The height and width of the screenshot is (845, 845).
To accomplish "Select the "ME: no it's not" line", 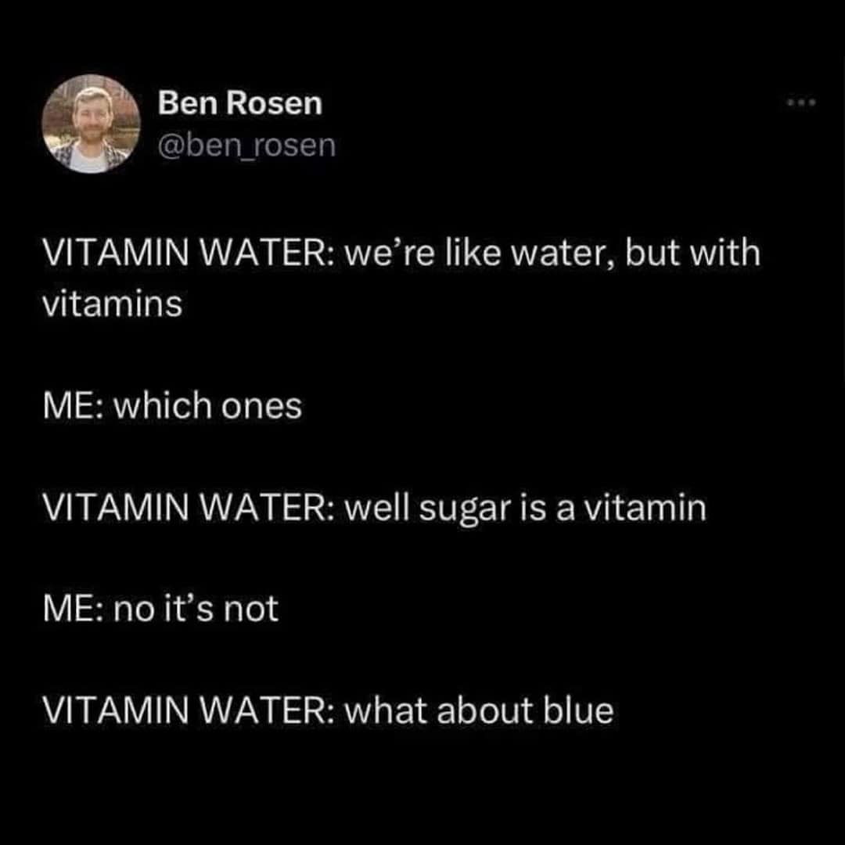I will (x=160, y=609).
